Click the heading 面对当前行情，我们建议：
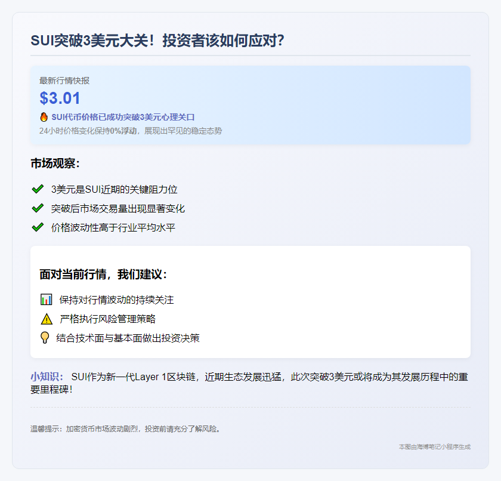The width and height of the screenshot is (501, 481). click(x=103, y=275)
